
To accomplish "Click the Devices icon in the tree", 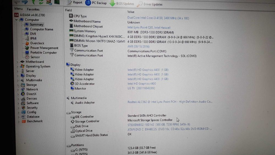I will coord(23,99).
